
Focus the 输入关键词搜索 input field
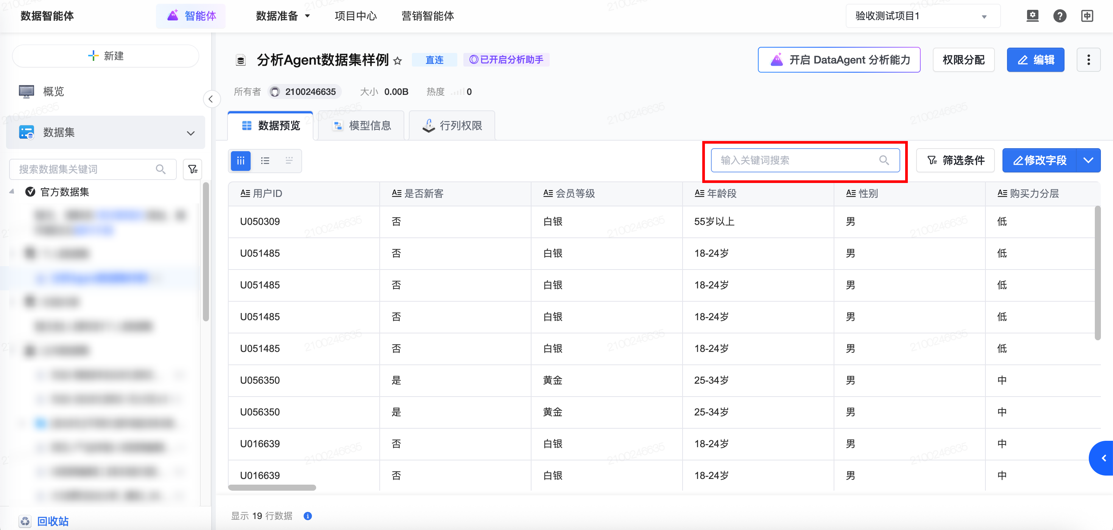(x=795, y=161)
